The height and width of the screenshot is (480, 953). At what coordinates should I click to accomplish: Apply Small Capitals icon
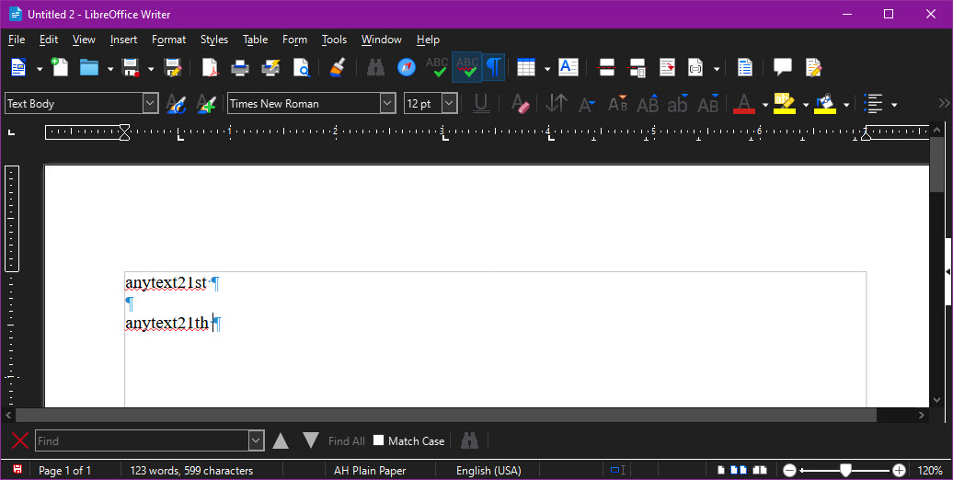[x=708, y=104]
